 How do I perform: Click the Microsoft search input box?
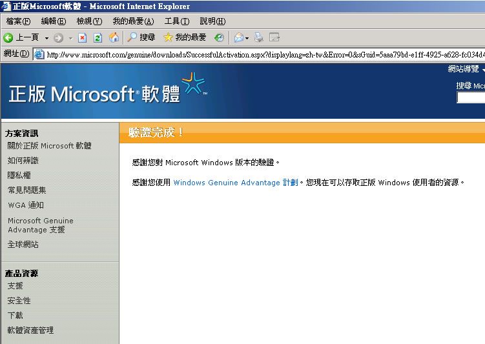click(471, 97)
